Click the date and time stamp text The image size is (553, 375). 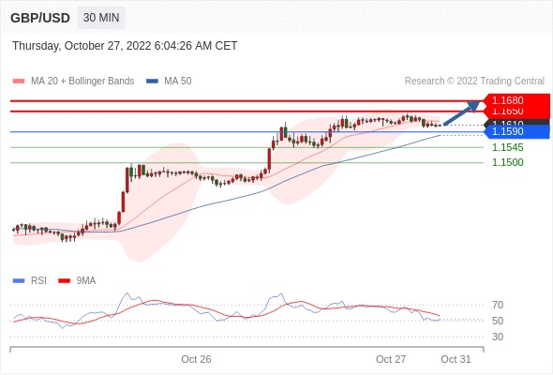125,46
